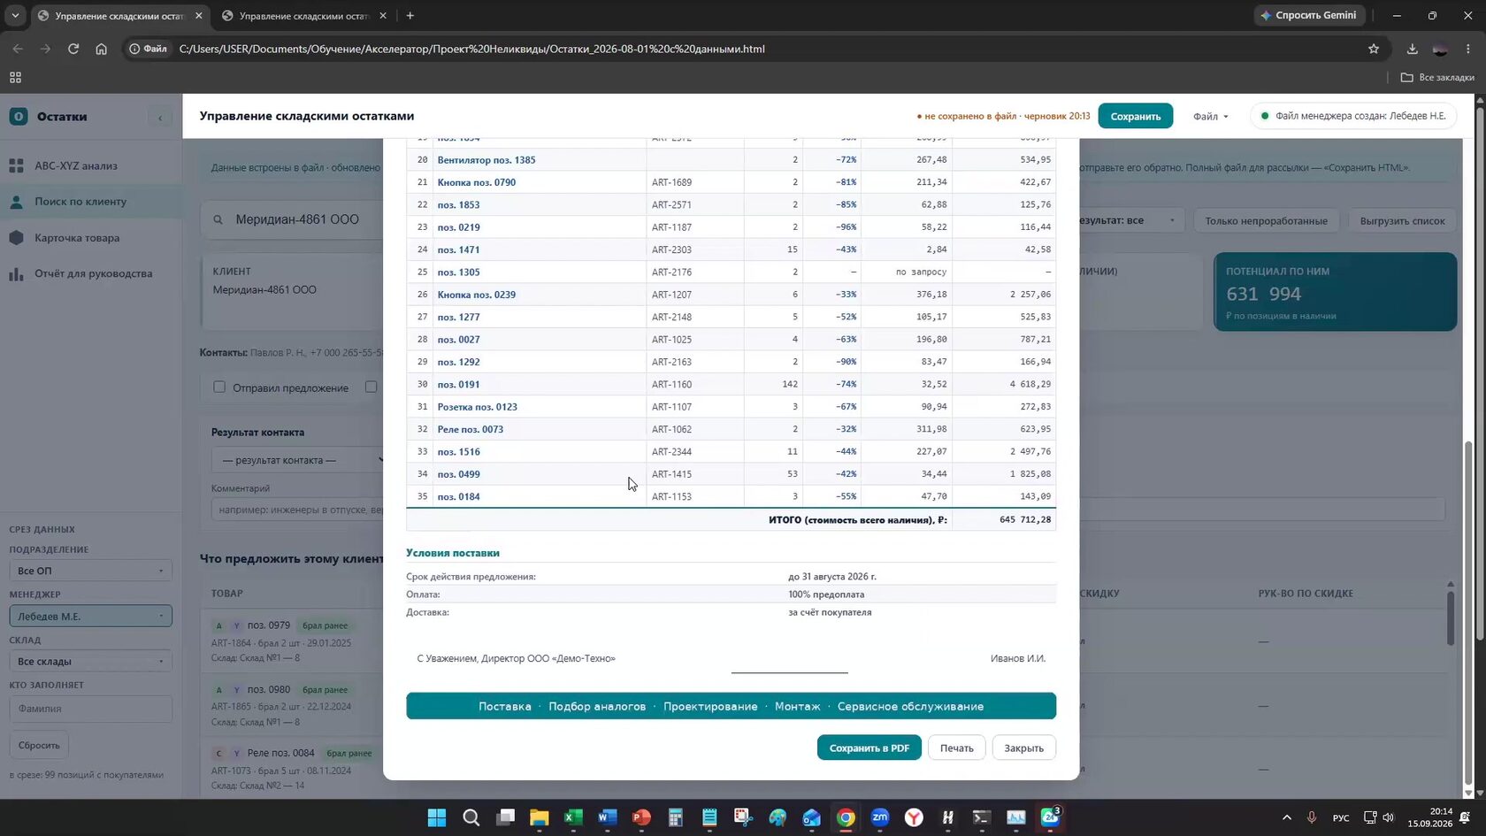Click Сохранить в PDF button
The width and height of the screenshot is (1486, 836).
869,748
